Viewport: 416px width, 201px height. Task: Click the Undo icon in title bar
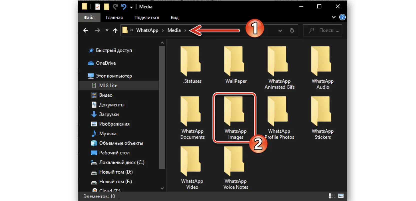(x=124, y=7)
